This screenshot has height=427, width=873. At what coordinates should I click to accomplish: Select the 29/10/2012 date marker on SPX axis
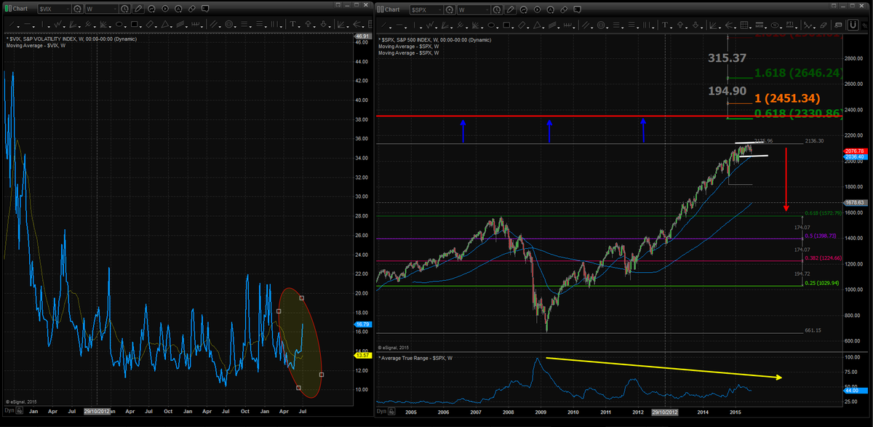click(x=666, y=412)
